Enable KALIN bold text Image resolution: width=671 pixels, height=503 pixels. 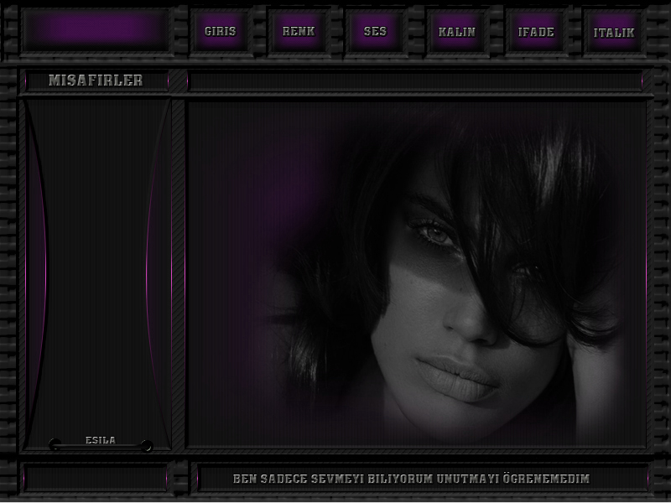[x=456, y=32]
